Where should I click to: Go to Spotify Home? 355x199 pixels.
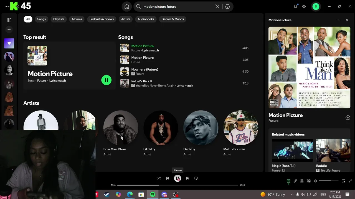tap(127, 7)
